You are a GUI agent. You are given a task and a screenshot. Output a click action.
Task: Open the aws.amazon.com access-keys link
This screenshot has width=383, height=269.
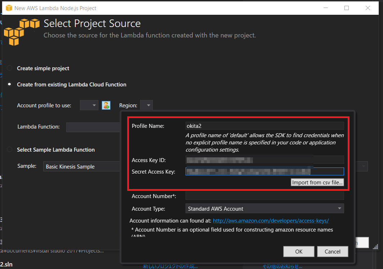click(x=271, y=221)
